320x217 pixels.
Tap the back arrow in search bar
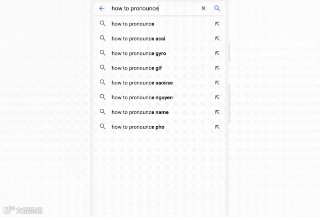[x=102, y=8]
